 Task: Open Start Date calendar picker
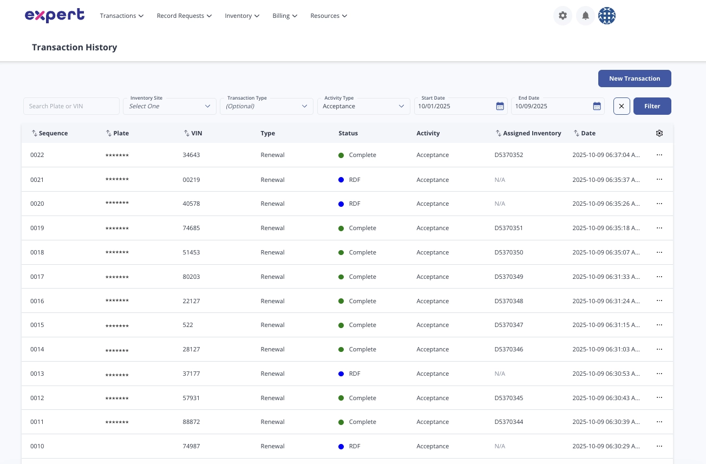pos(500,106)
